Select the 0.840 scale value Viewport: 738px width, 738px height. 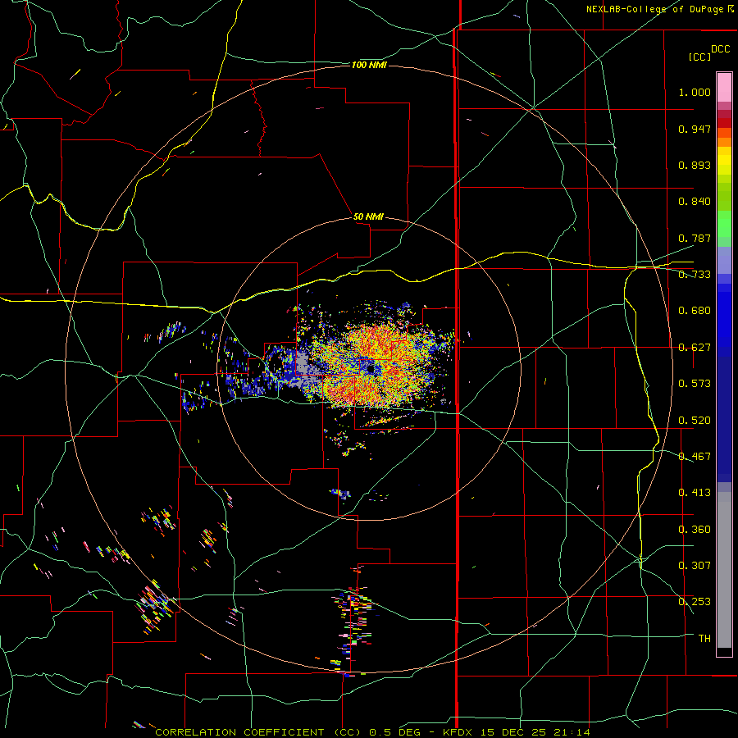pos(695,202)
